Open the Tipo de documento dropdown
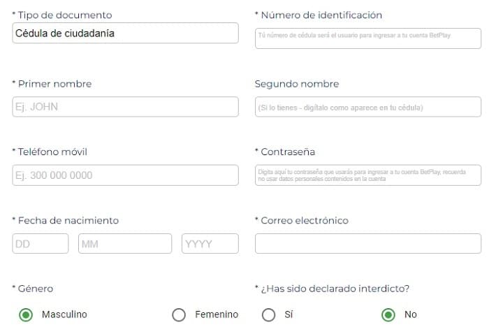This screenshot has height=334, width=489. click(x=125, y=34)
